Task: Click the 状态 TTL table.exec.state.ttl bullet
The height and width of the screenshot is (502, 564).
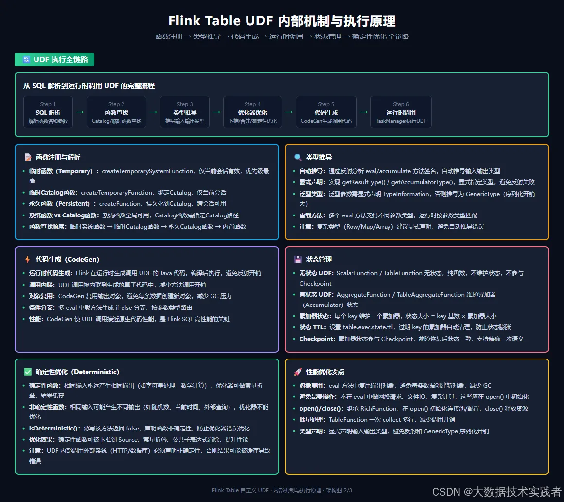Action: pyautogui.click(x=405, y=327)
